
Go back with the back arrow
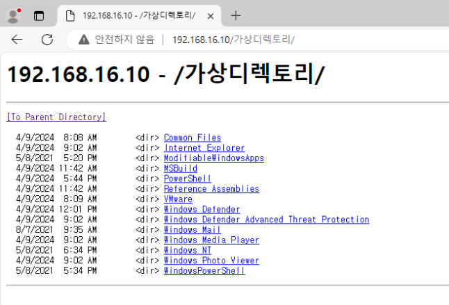pyautogui.click(x=17, y=40)
